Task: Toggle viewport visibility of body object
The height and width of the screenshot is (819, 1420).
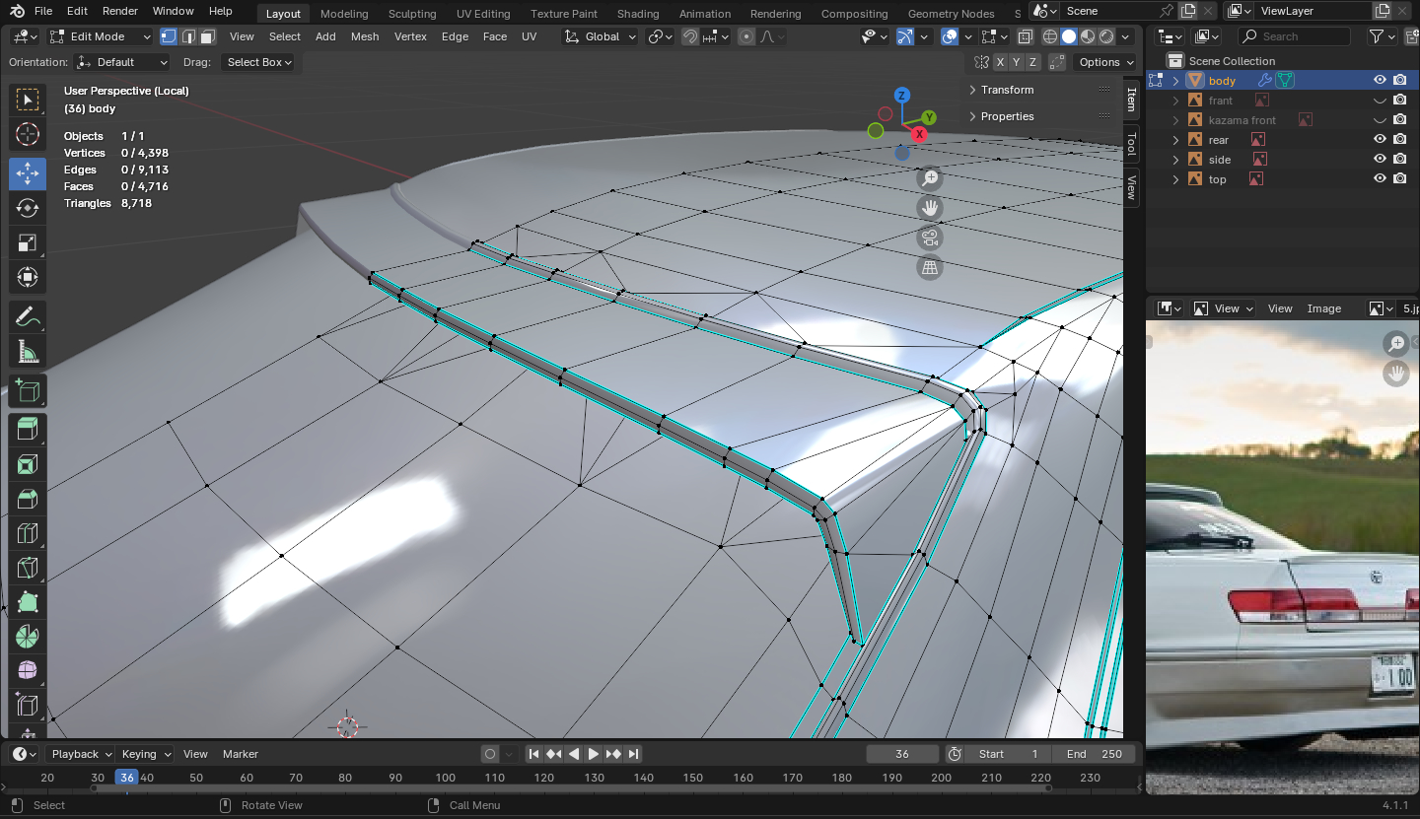Action: 1380,81
